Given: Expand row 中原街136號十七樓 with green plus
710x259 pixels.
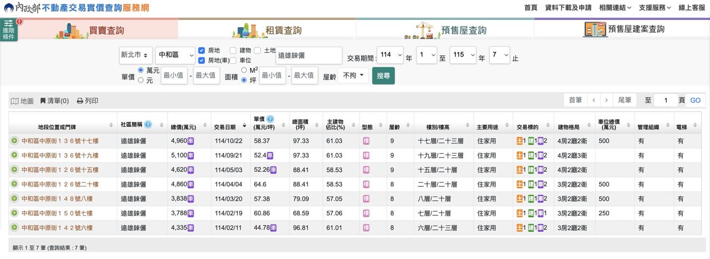Looking at the screenshot, I should point(14,141).
